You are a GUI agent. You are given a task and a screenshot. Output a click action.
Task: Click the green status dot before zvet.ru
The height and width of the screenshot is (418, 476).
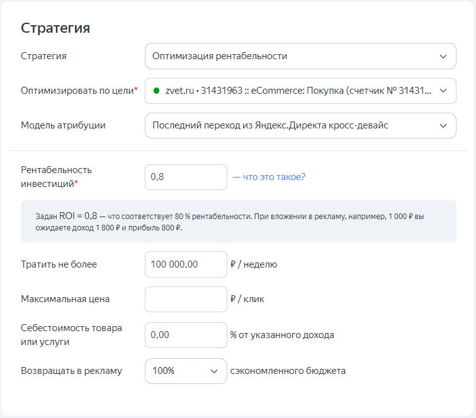(x=157, y=91)
